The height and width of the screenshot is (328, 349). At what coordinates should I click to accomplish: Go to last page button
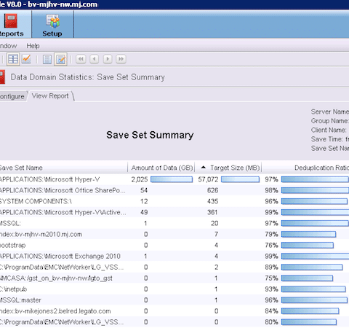[121, 59]
